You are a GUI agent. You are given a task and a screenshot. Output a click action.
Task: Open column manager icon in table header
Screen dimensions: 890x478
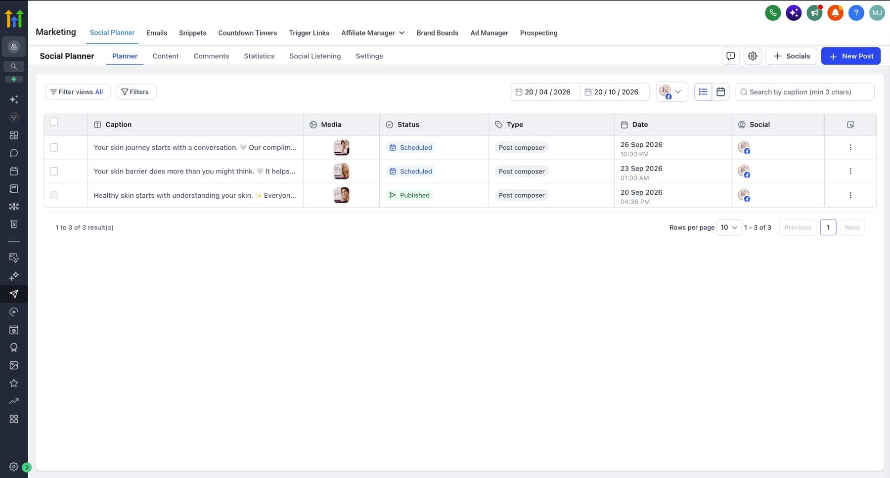pos(850,125)
